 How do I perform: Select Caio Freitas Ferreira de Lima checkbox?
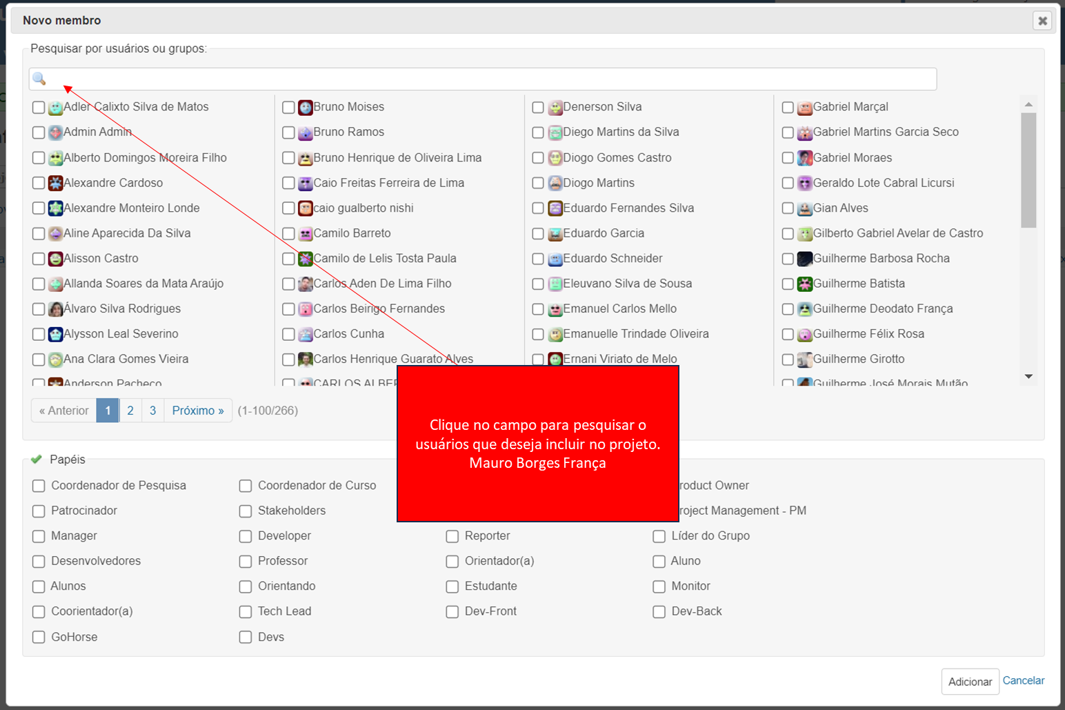pos(288,184)
